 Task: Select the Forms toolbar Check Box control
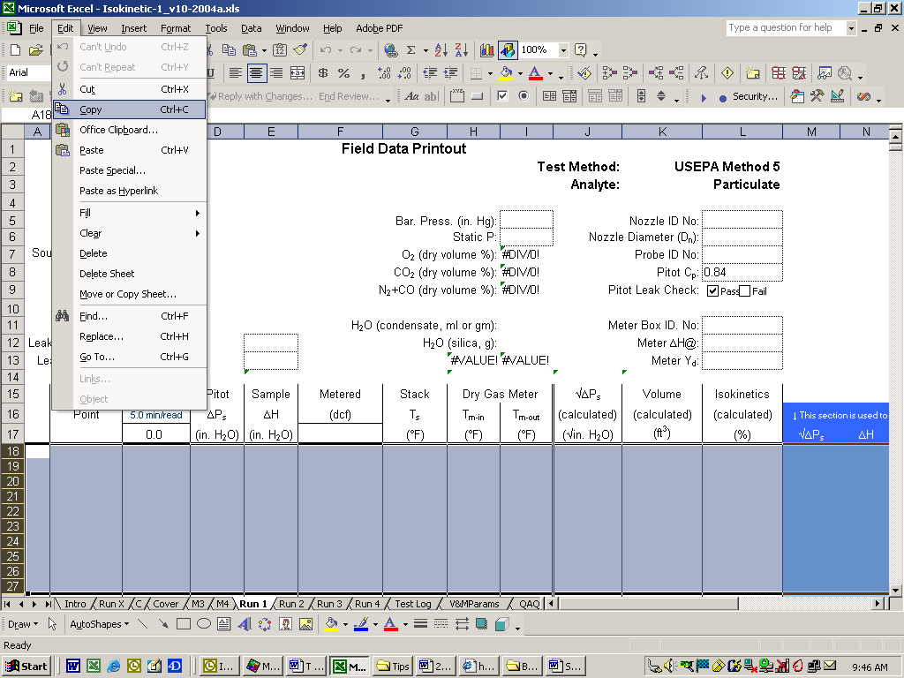coord(502,96)
